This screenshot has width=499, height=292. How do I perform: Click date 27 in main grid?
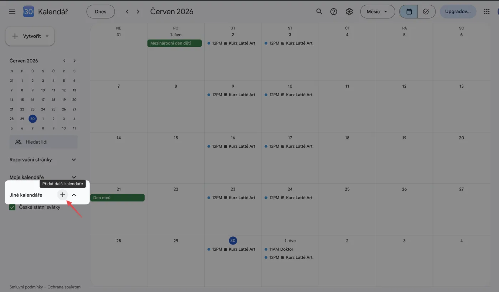point(461,189)
